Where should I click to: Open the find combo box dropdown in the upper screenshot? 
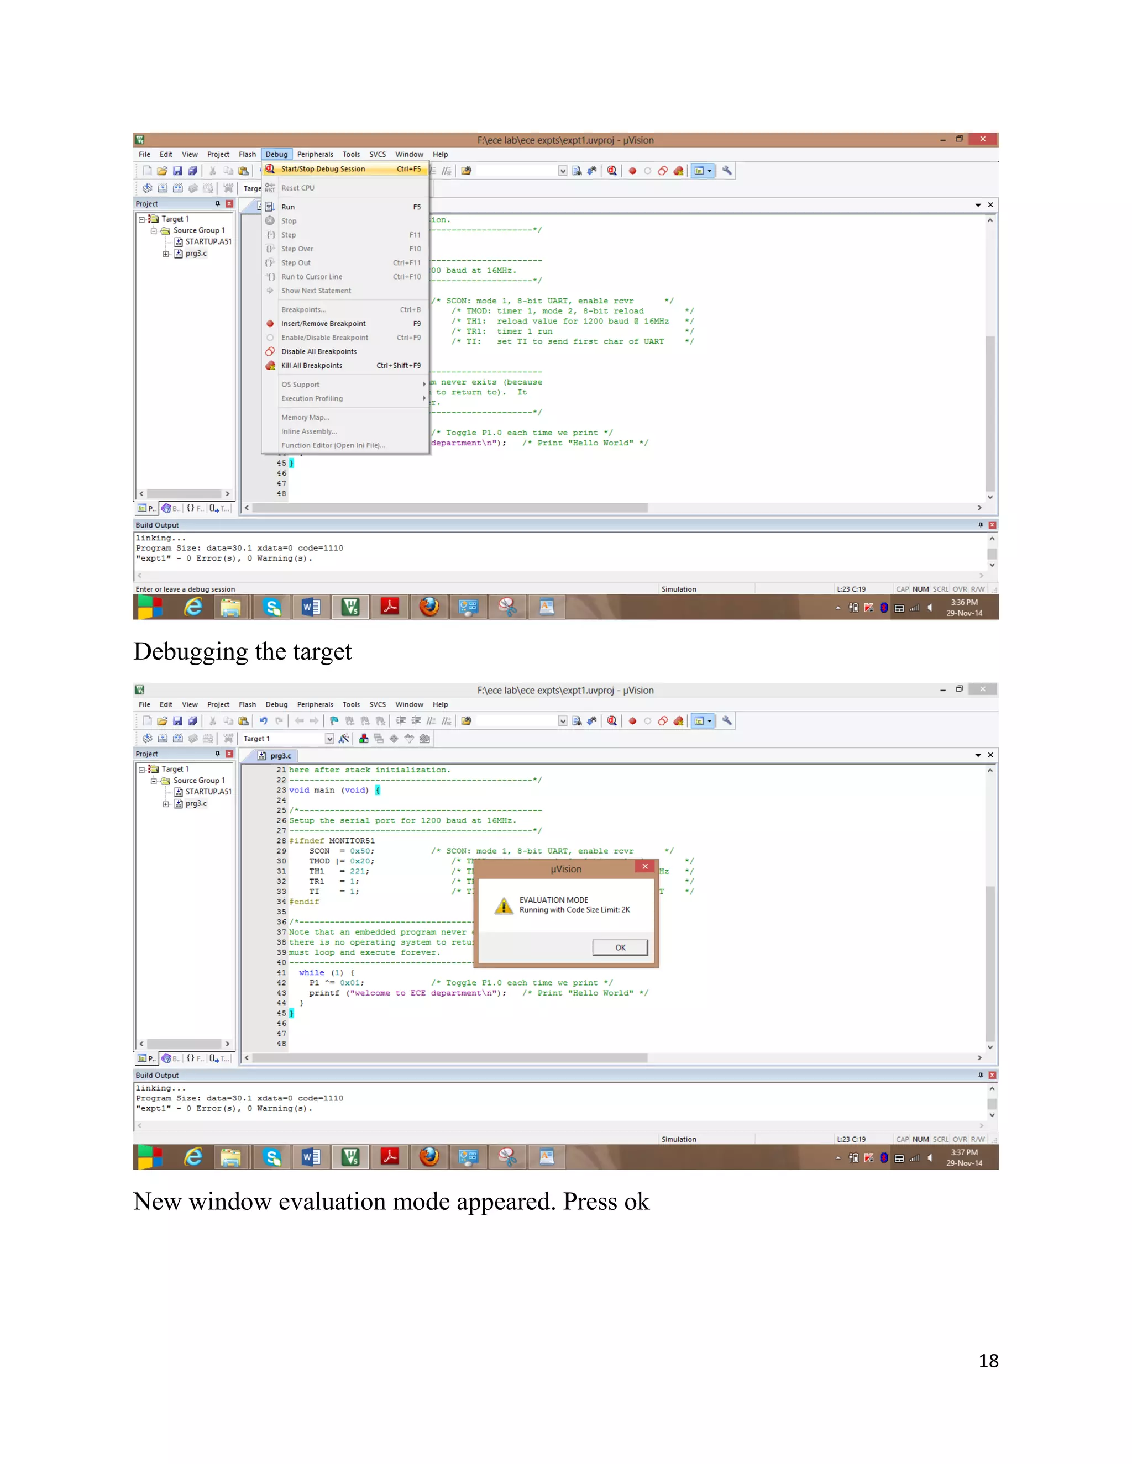pos(563,171)
